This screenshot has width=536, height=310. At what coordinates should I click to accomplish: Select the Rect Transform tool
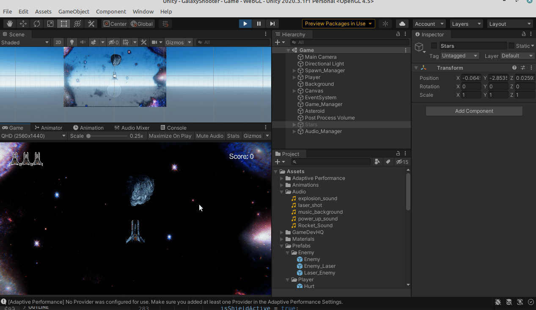[64, 24]
